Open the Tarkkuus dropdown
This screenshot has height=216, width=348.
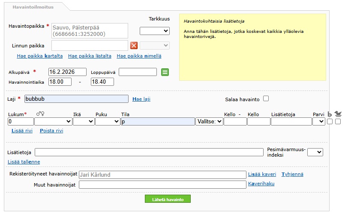click(x=155, y=31)
